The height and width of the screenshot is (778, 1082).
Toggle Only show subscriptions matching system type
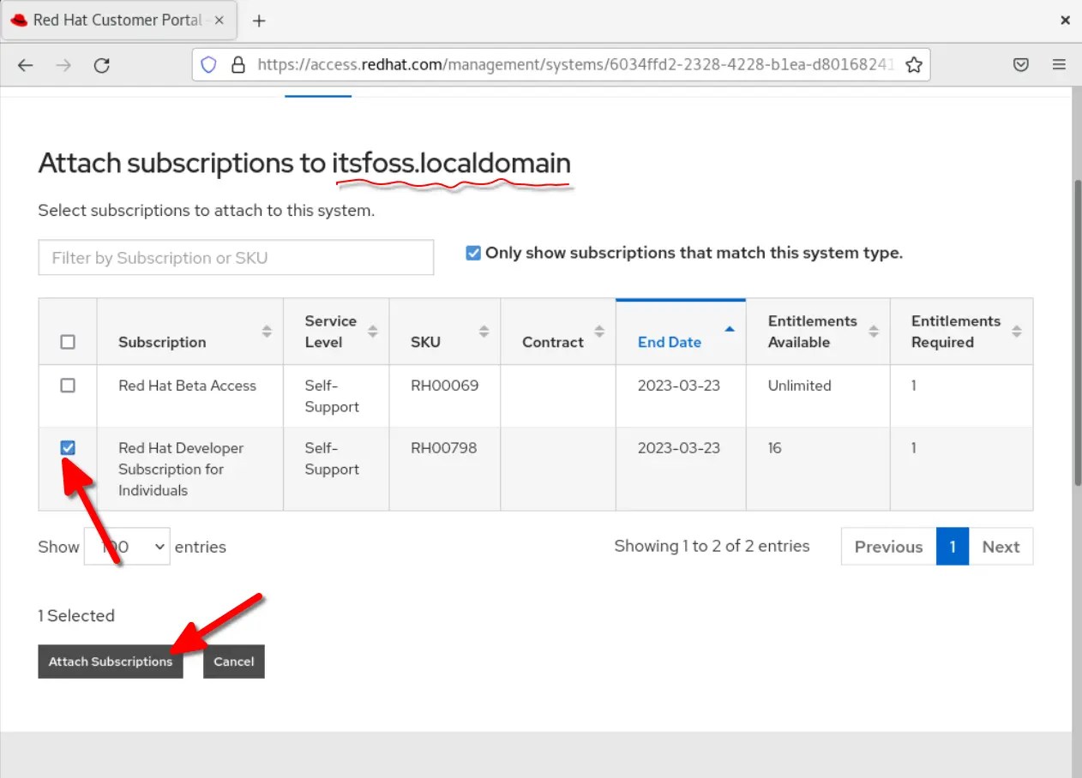(x=473, y=254)
